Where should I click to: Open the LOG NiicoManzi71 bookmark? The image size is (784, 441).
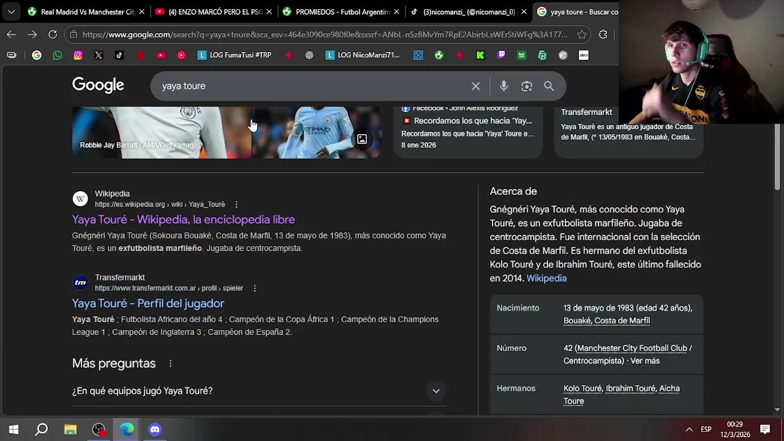coord(363,55)
